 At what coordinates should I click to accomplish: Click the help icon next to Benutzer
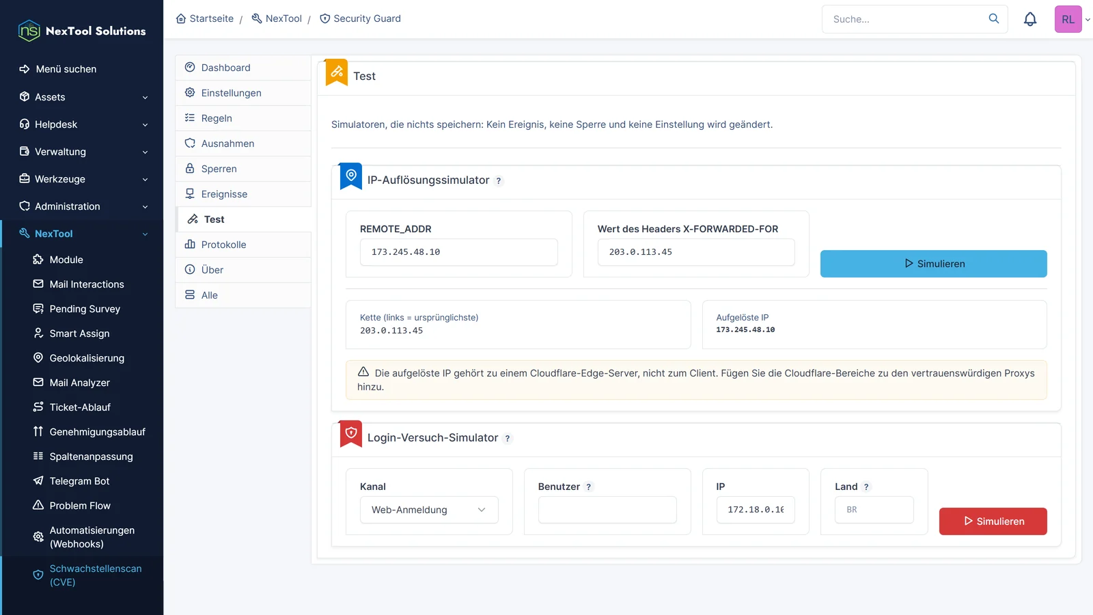click(589, 487)
